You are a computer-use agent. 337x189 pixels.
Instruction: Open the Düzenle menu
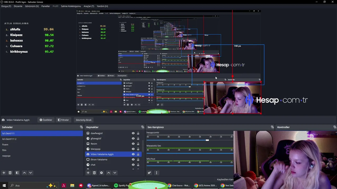(x=18, y=6)
